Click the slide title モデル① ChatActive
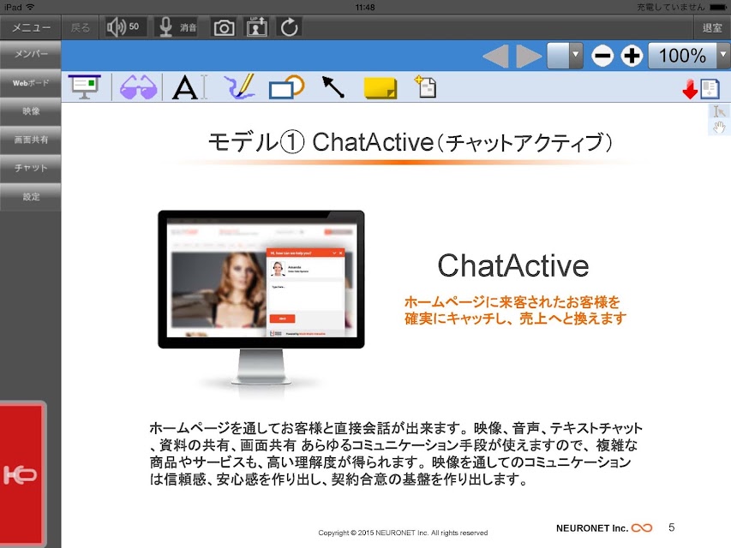 pos(410,142)
